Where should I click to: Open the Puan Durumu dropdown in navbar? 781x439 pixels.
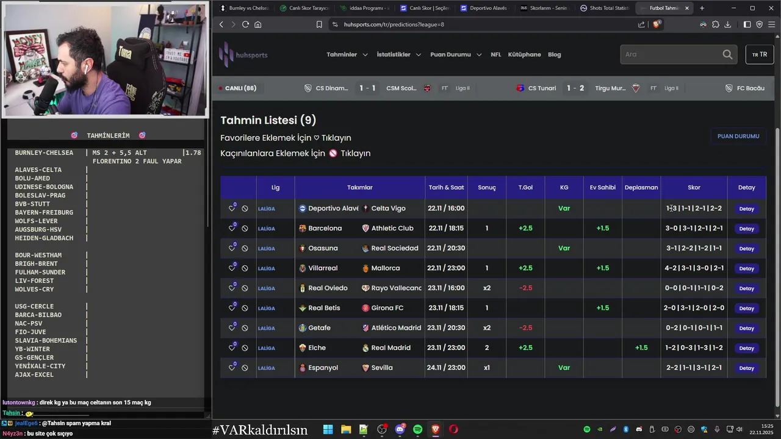[x=456, y=54]
